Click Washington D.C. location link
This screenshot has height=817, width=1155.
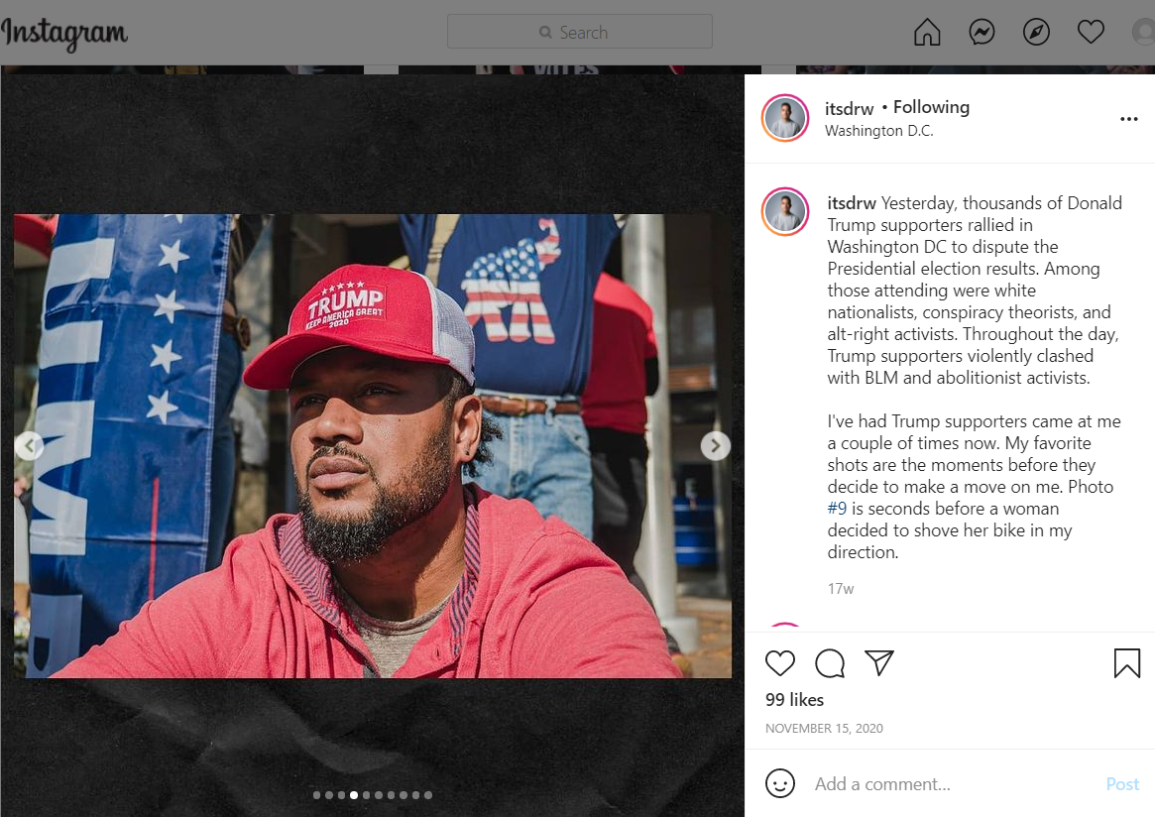pyautogui.click(x=878, y=131)
